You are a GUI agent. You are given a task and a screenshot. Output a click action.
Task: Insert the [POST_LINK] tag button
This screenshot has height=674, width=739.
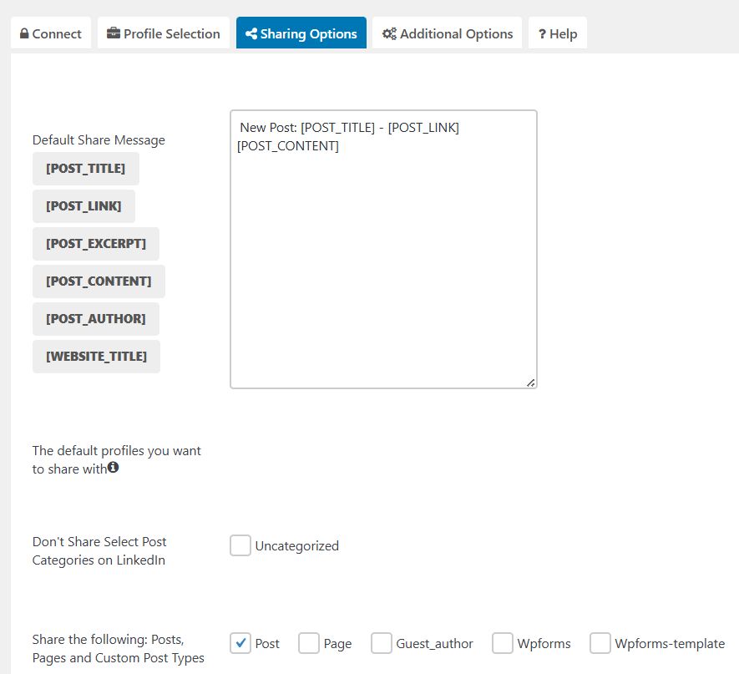84,206
